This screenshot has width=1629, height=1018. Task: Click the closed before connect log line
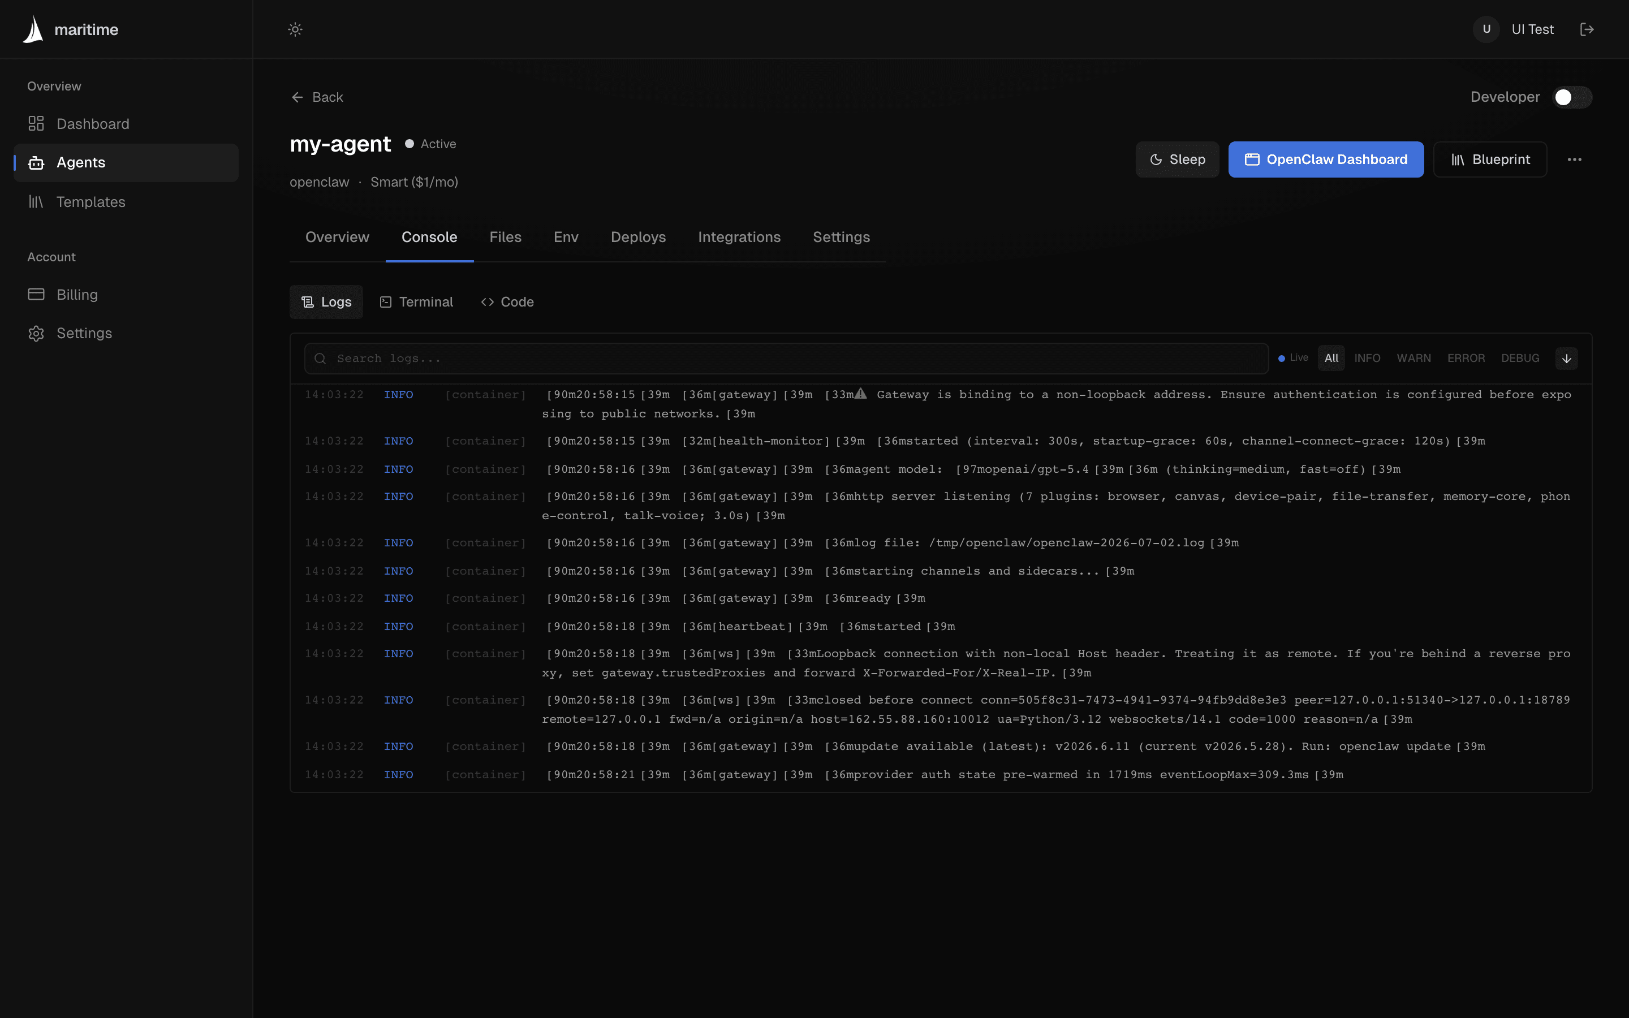tap(941, 710)
